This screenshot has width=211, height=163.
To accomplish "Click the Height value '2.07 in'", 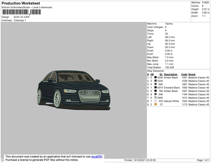I will (x=205, y=9).
